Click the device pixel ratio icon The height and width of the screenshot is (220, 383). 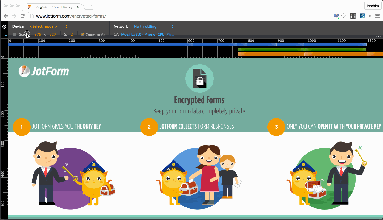click(x=65, y=35)
